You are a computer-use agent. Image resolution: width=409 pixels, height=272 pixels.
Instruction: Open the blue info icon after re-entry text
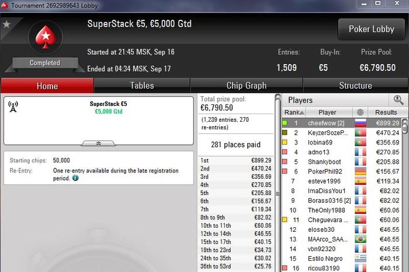[75, 178]
